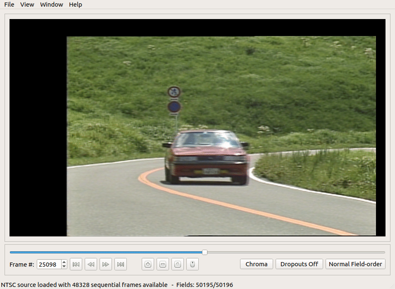The image size is (395, 289).
Task: Click the Frame # input field
Action: coord(49,264)
